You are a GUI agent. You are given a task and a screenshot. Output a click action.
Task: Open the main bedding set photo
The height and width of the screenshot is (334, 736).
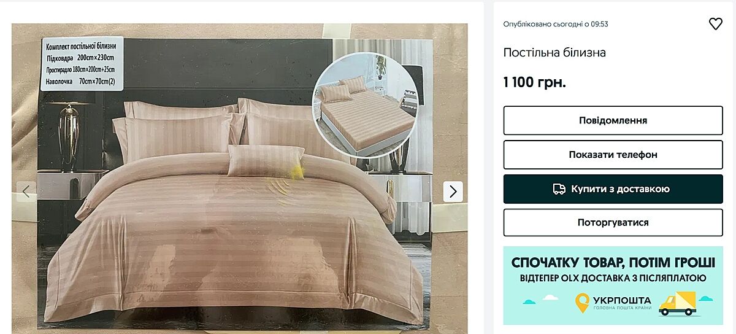click(x=240, y=179)
